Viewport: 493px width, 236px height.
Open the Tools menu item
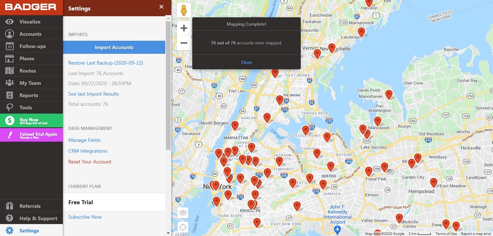(x=31, y=108)
